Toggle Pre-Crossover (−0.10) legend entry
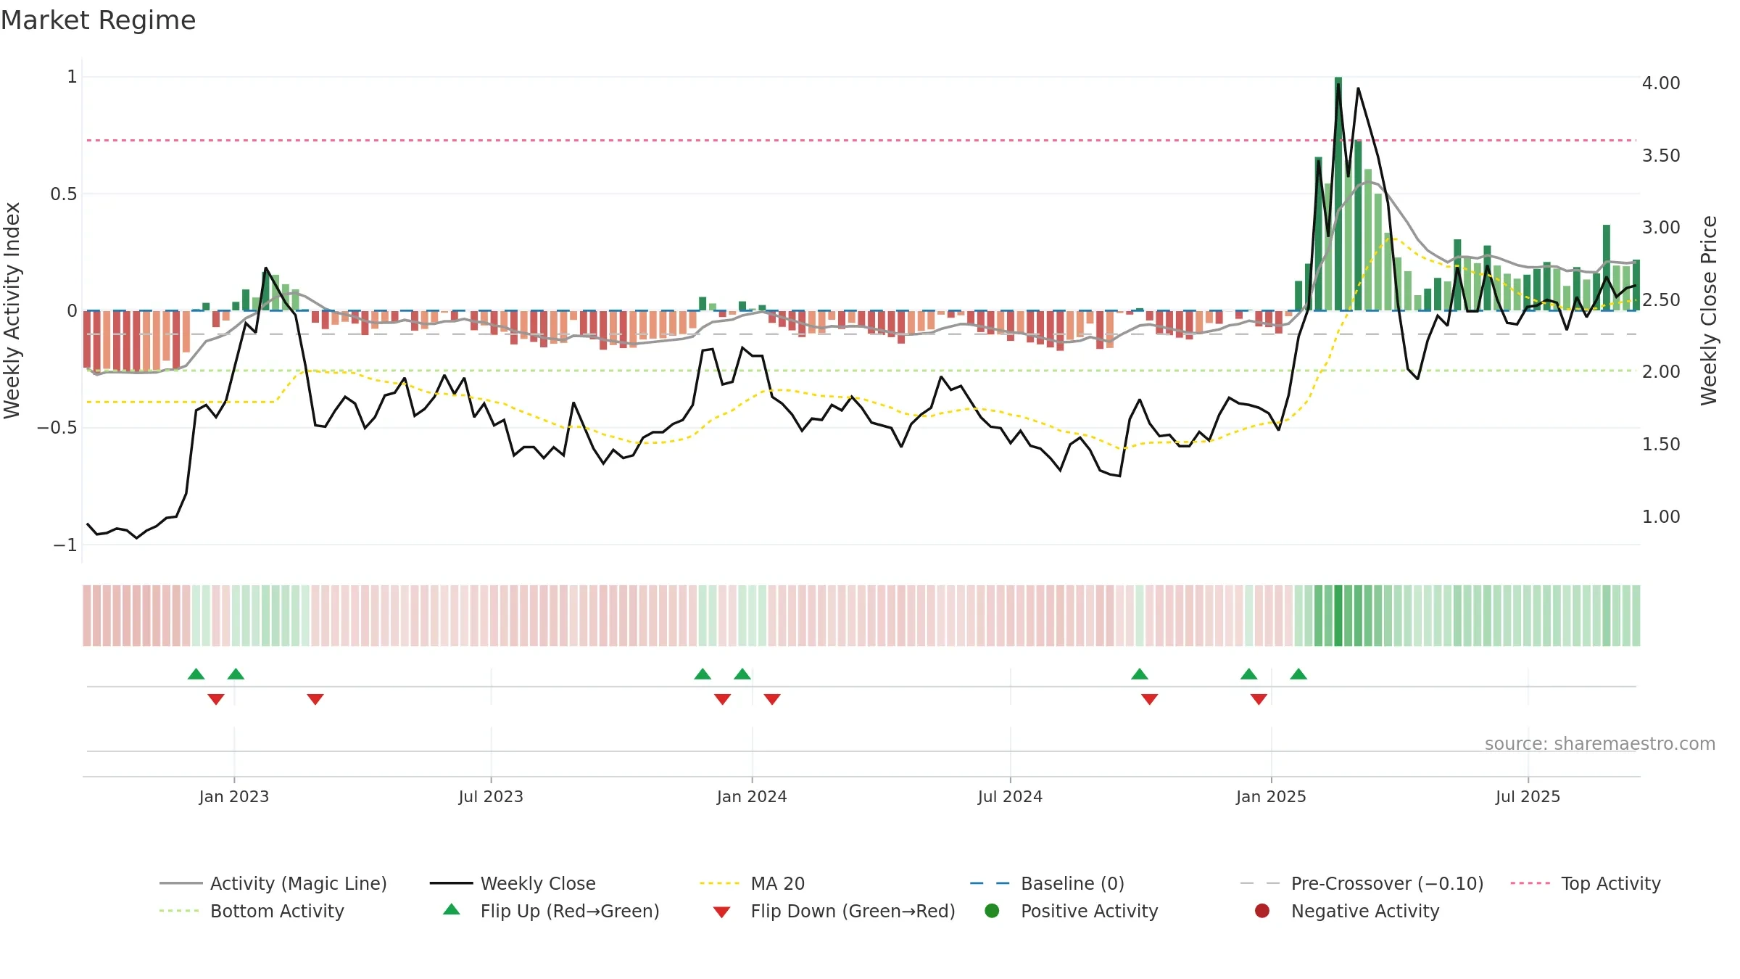The image size is (1740, 979). coord(1362,883)
